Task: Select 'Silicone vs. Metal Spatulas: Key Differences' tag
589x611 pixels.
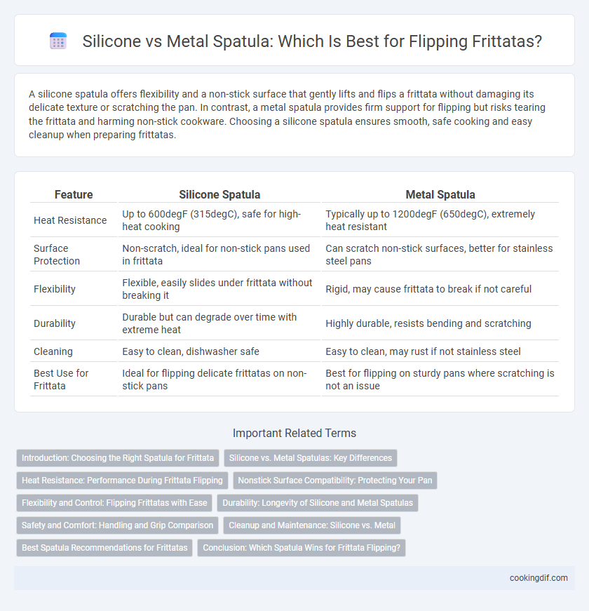Action: pos(311,458)
